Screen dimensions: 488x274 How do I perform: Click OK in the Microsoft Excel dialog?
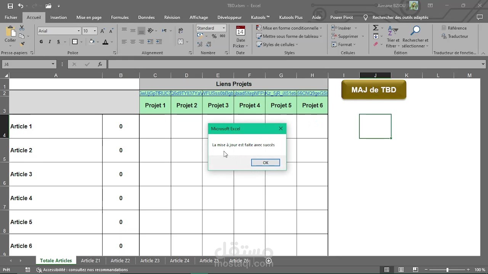coord(266,162)
